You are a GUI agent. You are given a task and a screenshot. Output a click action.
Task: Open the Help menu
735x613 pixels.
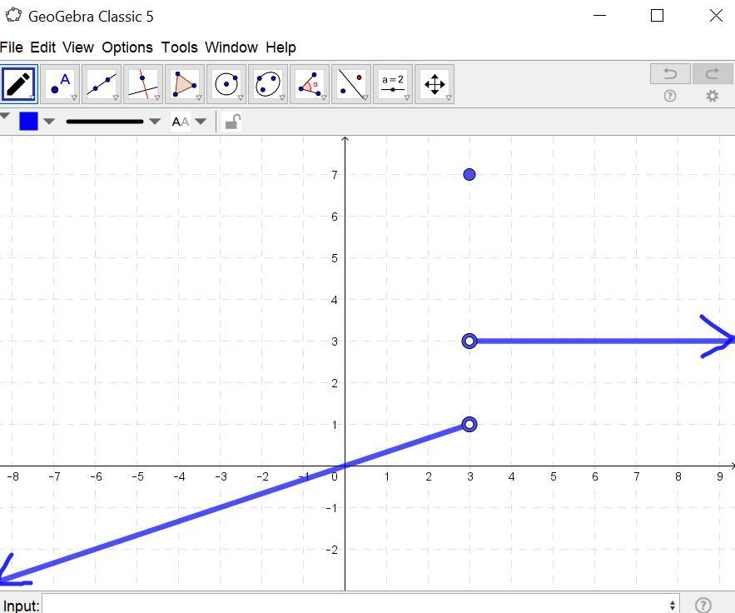pos(281,47)
